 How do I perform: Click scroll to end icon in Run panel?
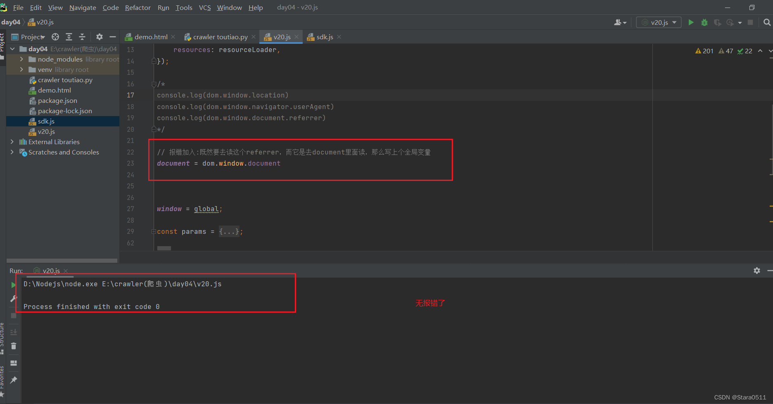(13, 332)
